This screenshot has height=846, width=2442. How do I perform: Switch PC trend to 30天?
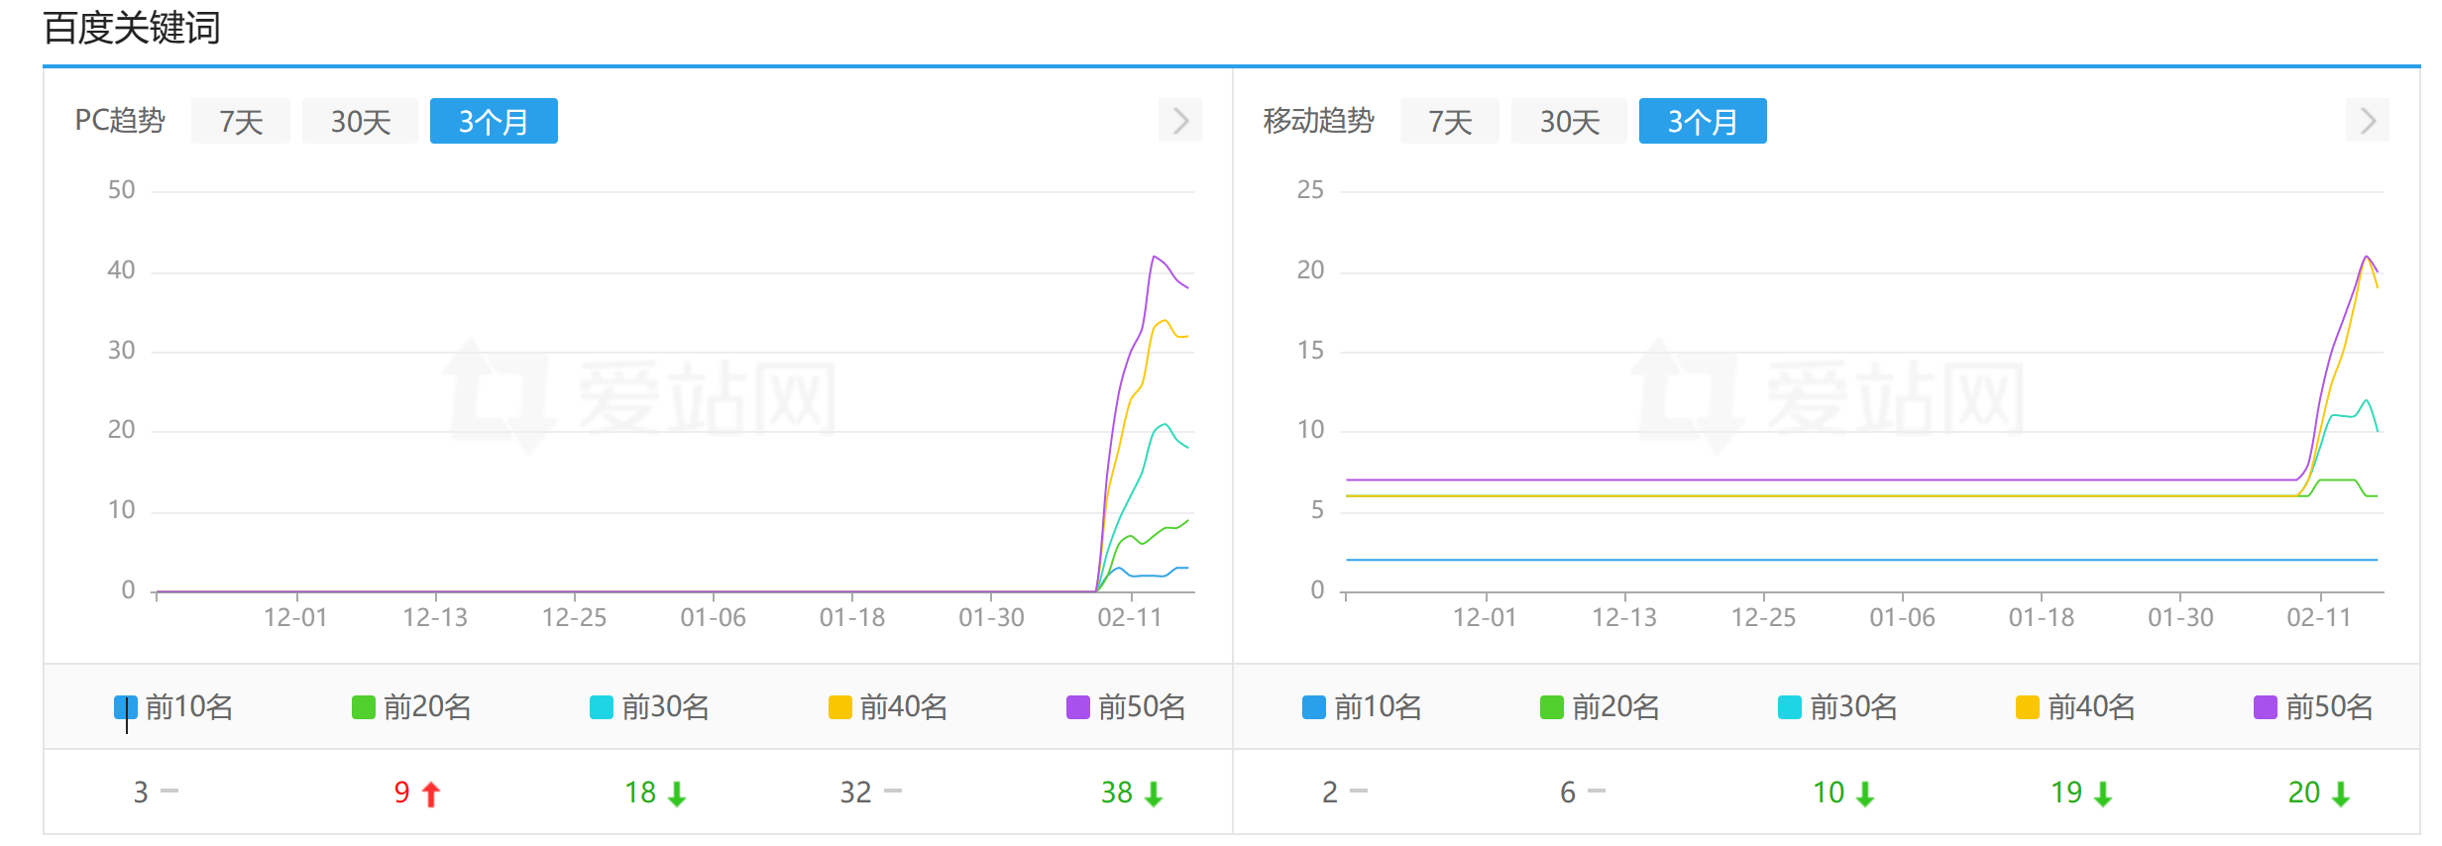pyautogui.click(x=361, y=121)
